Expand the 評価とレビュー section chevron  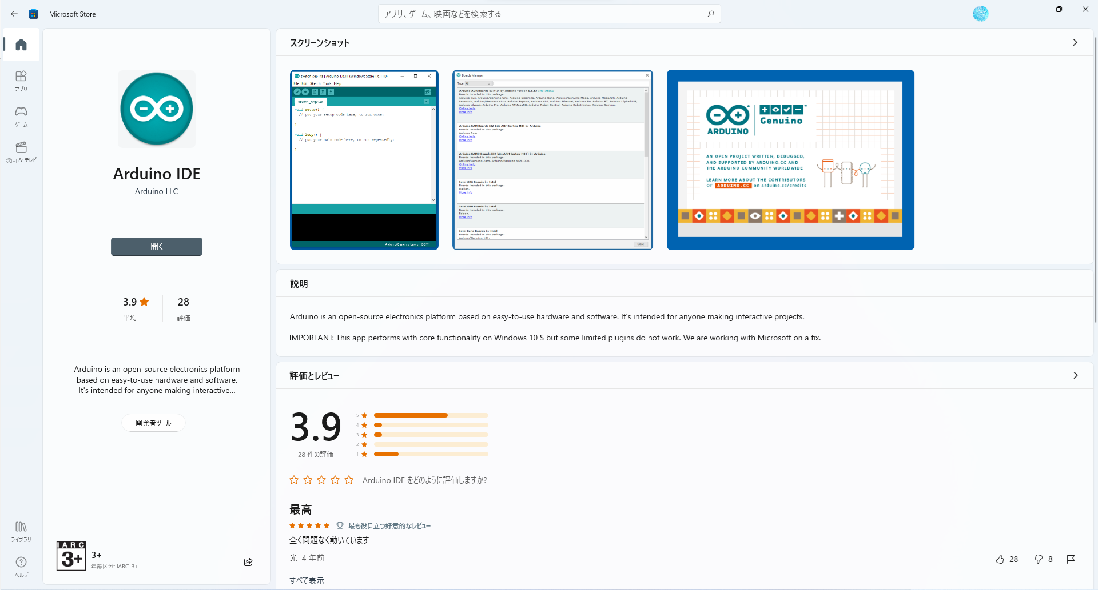[1075, 375]
